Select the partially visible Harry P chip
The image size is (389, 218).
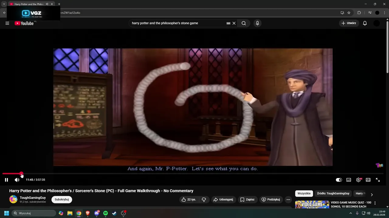pos(360,193)
